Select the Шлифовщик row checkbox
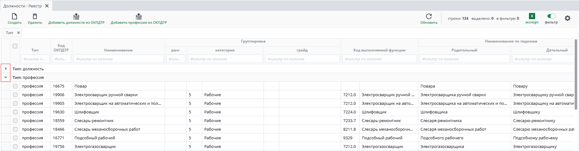 click(x=15, y=112)
